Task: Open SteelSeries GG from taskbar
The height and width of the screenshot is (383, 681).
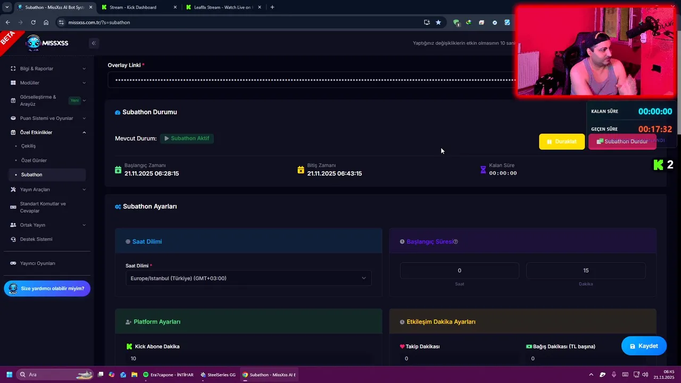Action: 218,374
